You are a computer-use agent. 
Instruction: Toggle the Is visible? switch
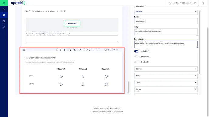point(136,51)
